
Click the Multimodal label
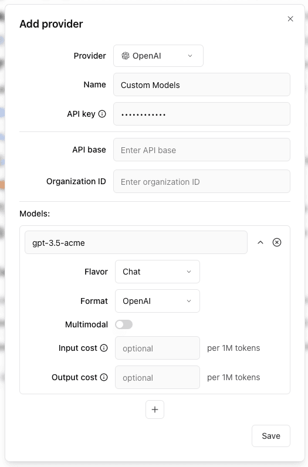pyautogui.click(x=86, y=324)
